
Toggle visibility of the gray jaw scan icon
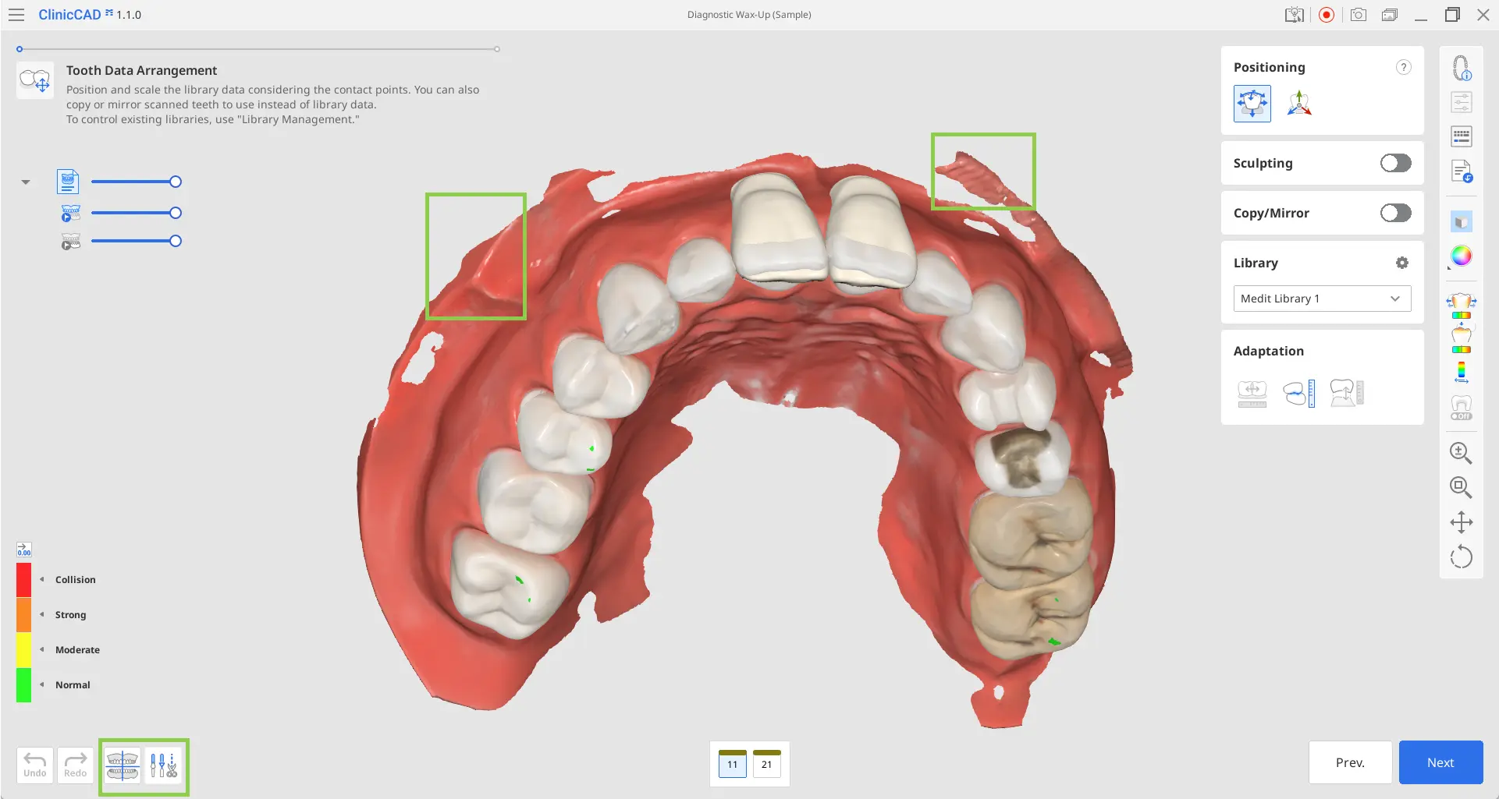71,242
